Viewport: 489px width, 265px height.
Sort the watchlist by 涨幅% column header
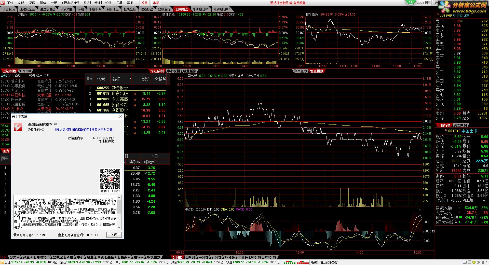click(160, 79)
